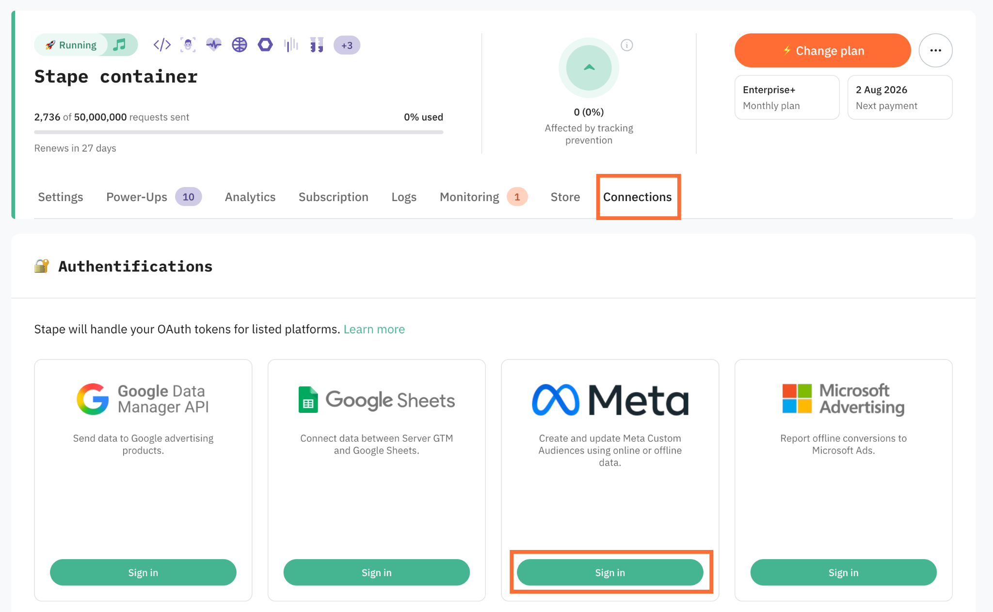
Task: Click 'Connect data between Server GTM' description
Action: [x=377, y=444]
